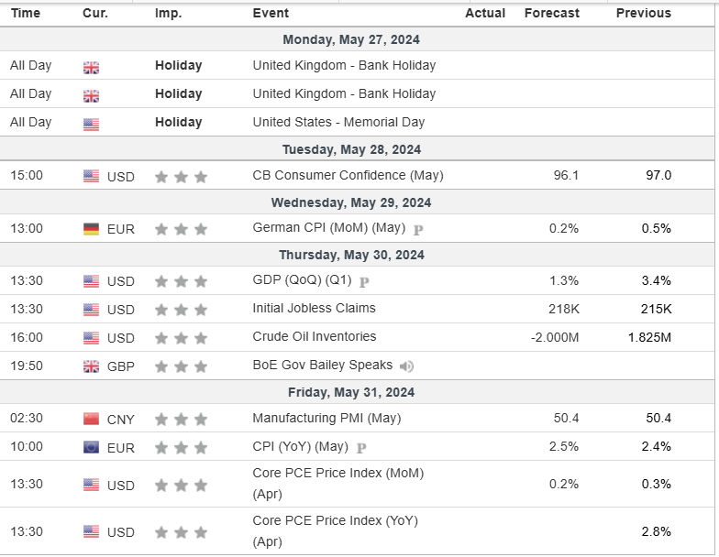Image resolution: width=719 pixels, height=557 pixels.
Task: Click importance stars on Crude Oil Inventories row
Action: pos(182,338)
